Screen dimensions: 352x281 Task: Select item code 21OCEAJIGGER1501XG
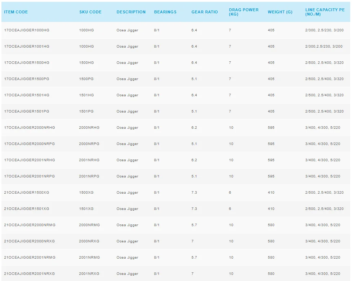pos(27,208)
